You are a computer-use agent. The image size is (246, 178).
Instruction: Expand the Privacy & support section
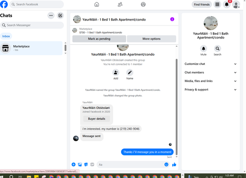coord(211,89)
